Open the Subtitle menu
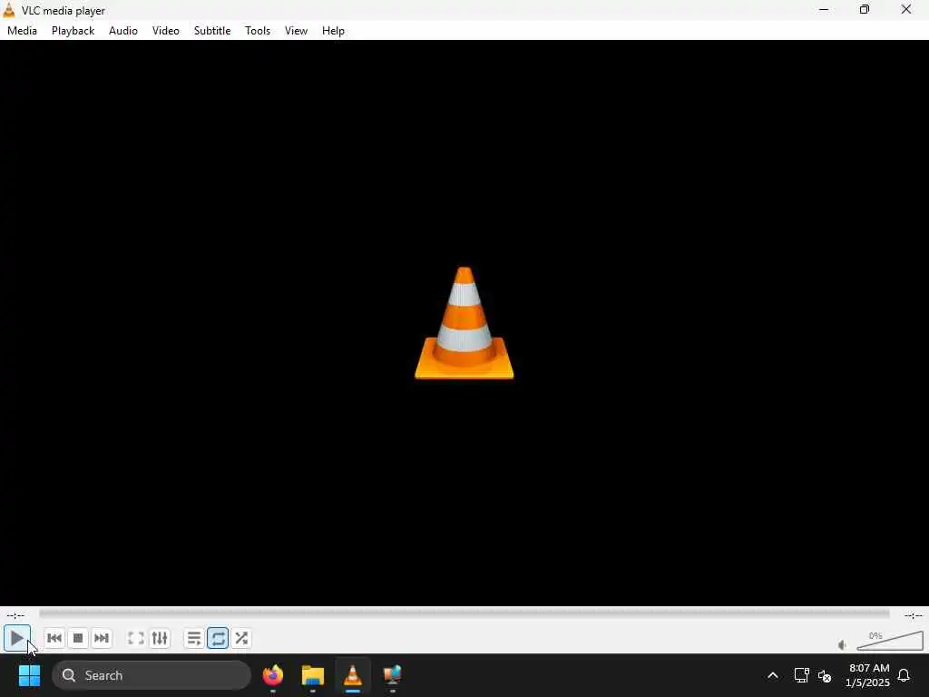 (212, 31)
